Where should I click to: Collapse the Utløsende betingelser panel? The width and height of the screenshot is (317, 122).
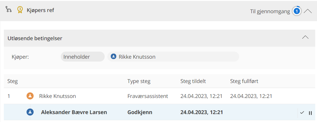[305, 37]
